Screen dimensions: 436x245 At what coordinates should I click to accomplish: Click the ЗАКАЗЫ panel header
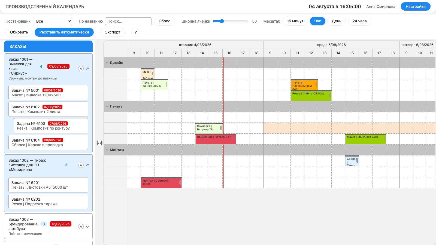(48, 46)
